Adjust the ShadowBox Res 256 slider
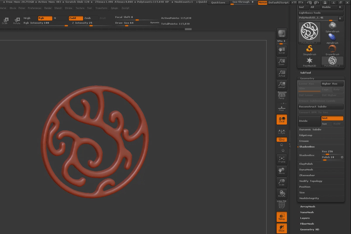351x234 pixels. (x=332, y=152)
